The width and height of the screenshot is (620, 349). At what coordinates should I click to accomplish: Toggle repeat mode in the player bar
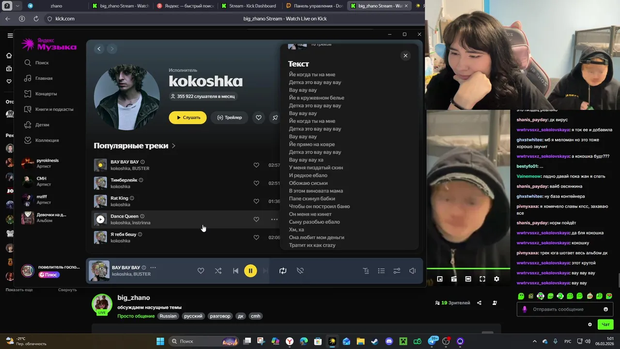[283, 271]
